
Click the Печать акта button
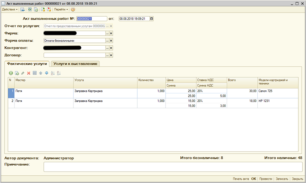[240, 179]
